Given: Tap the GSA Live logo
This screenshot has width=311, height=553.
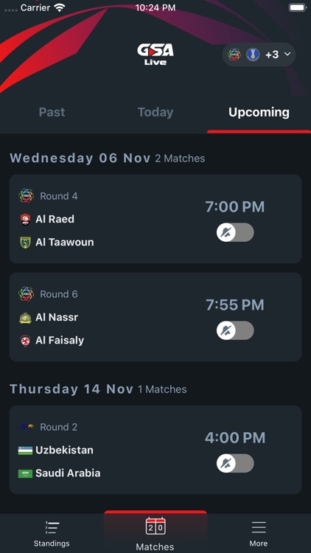Looking at the screenshot, I should point(155,55).
